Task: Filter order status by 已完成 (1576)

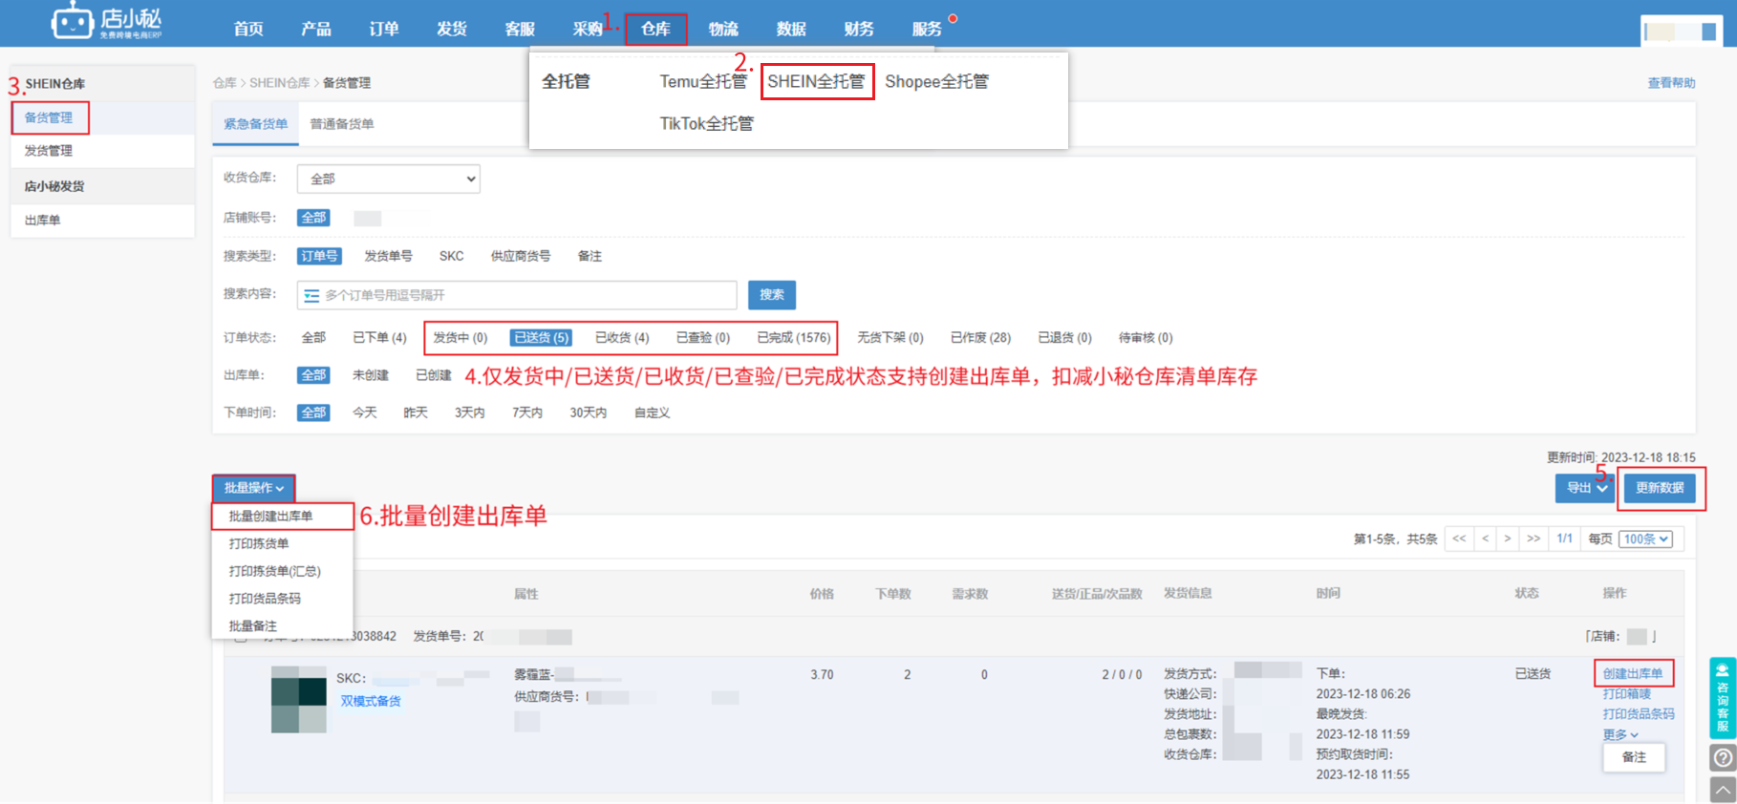Action: pos(793,338)
